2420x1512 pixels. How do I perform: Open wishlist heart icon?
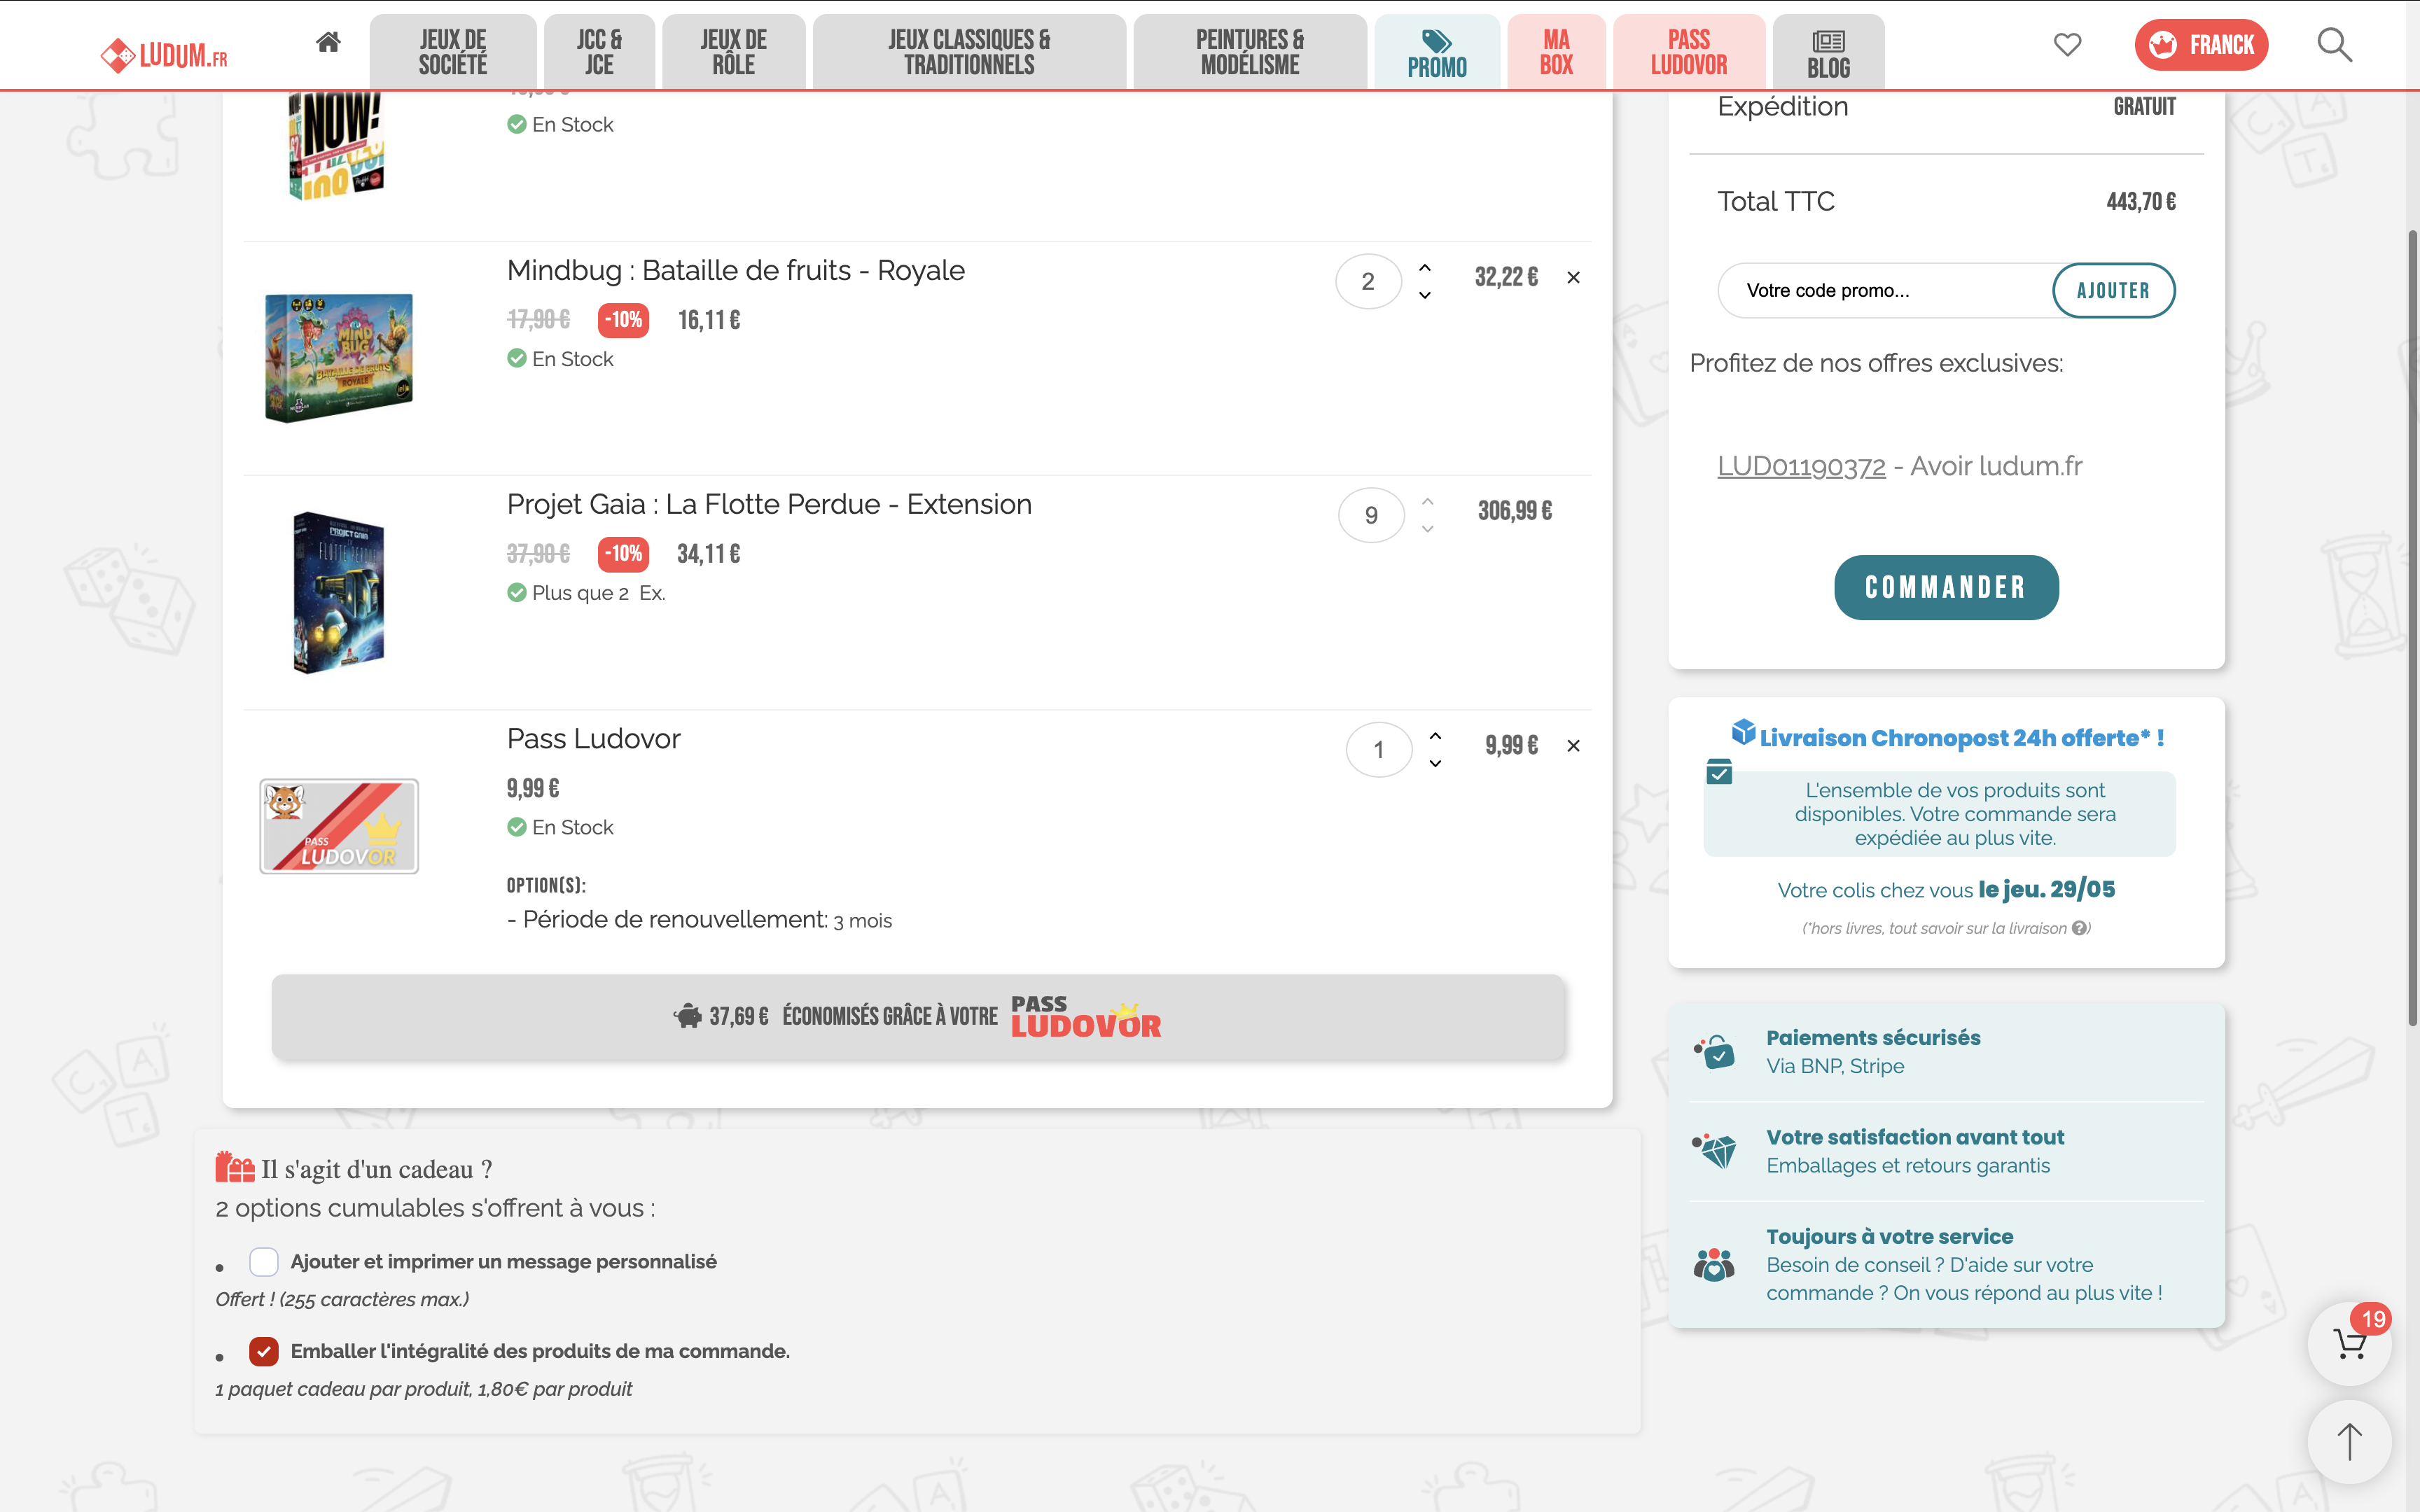(2067, 44)
